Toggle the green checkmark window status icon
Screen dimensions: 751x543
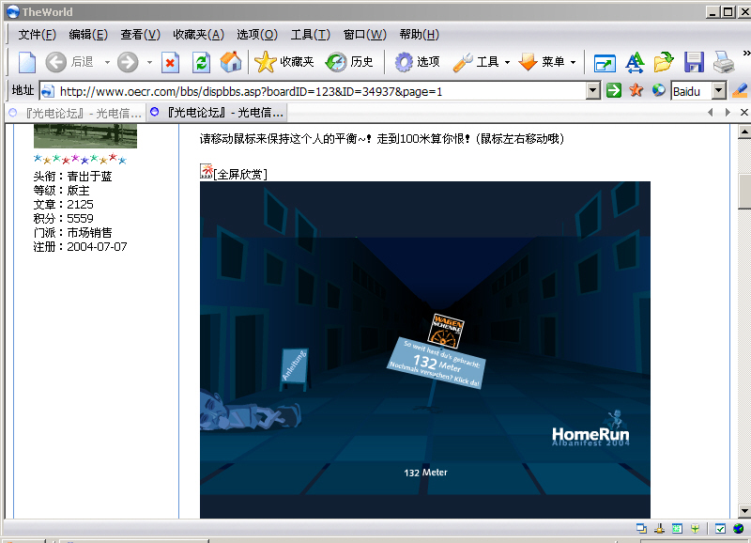720,528
